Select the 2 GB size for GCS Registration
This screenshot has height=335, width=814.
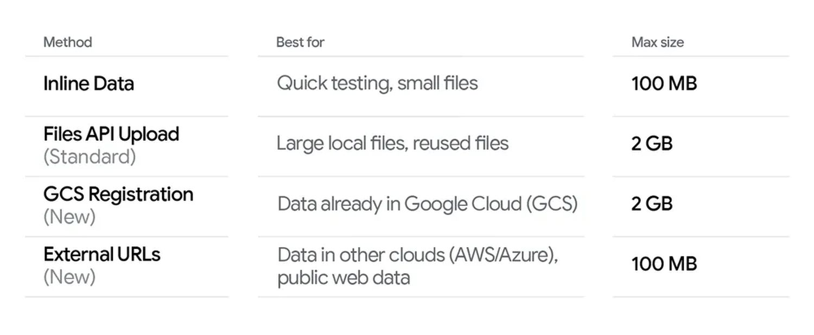(x=652, y=204)
